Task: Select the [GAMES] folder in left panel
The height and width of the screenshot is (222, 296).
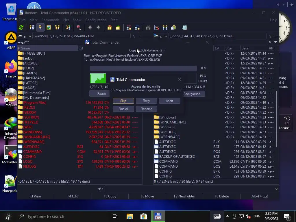Action: pos(30,73)
